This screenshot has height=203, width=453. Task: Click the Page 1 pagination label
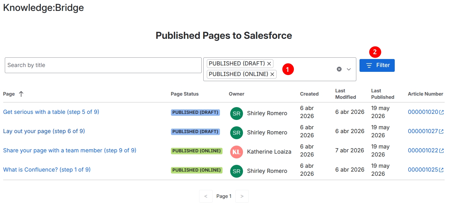(x=224, y=196)
